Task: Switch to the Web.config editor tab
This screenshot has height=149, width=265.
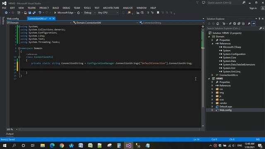Action: click(x=13, y=19)
